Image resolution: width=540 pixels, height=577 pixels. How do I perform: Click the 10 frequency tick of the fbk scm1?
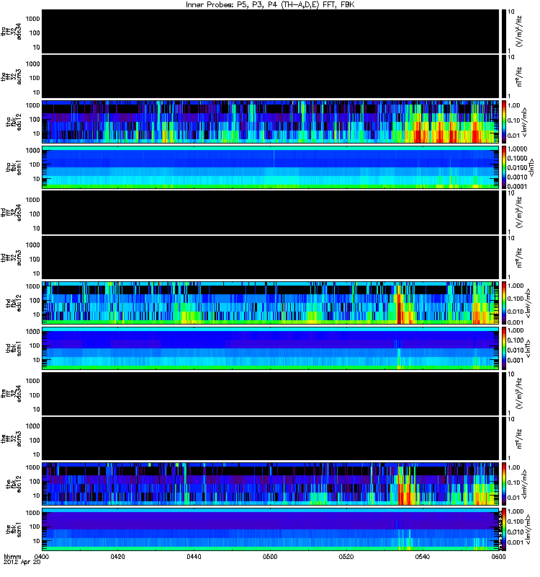coord(37,541)
